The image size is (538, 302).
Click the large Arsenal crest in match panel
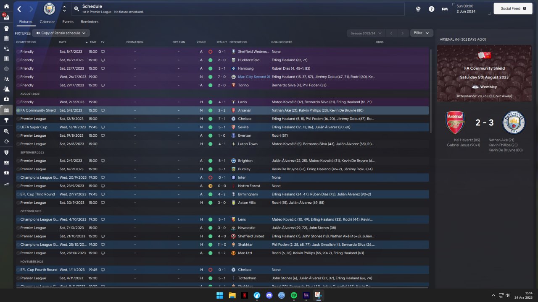pos(455,122)
